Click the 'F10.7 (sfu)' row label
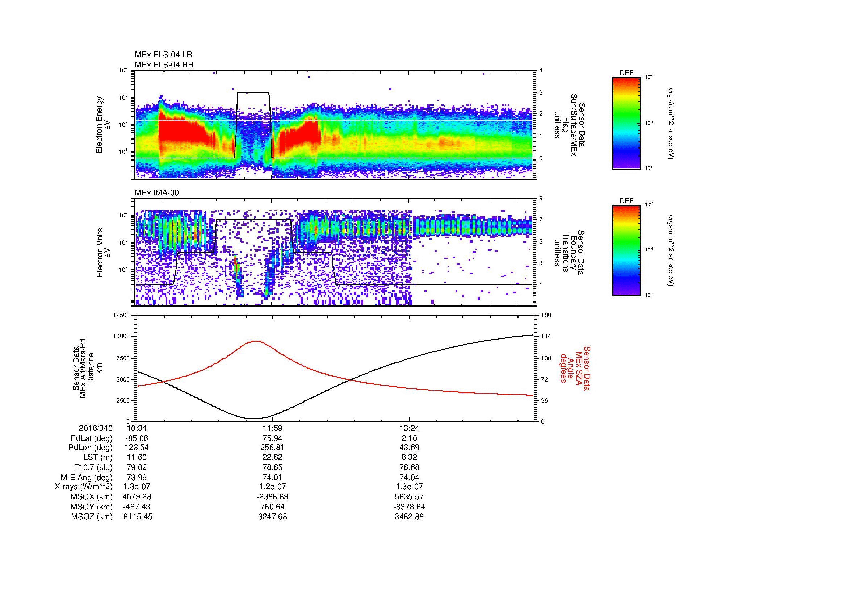The image size is (847, 599). [93, 467]
